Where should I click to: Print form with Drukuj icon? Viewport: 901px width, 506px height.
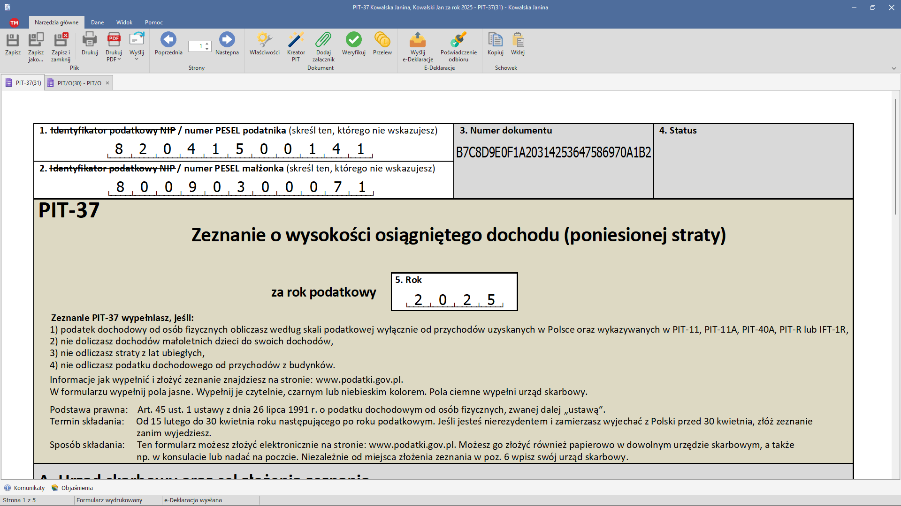click(90, 45)
